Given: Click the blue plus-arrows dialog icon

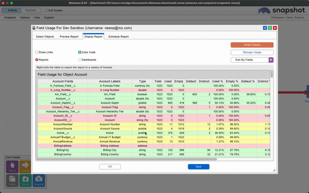Looking at the screenshot, I should [x=265, y=28].
